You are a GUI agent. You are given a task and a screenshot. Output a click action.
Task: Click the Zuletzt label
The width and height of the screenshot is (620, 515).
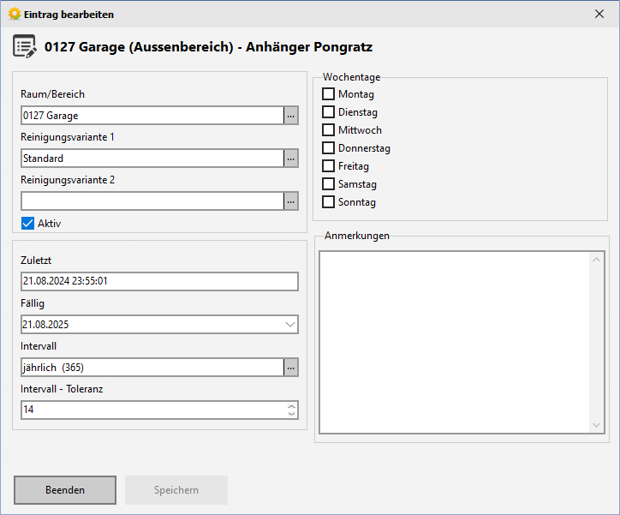click(36, 260)
